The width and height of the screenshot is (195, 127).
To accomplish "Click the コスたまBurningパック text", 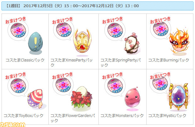I will 169,60.
